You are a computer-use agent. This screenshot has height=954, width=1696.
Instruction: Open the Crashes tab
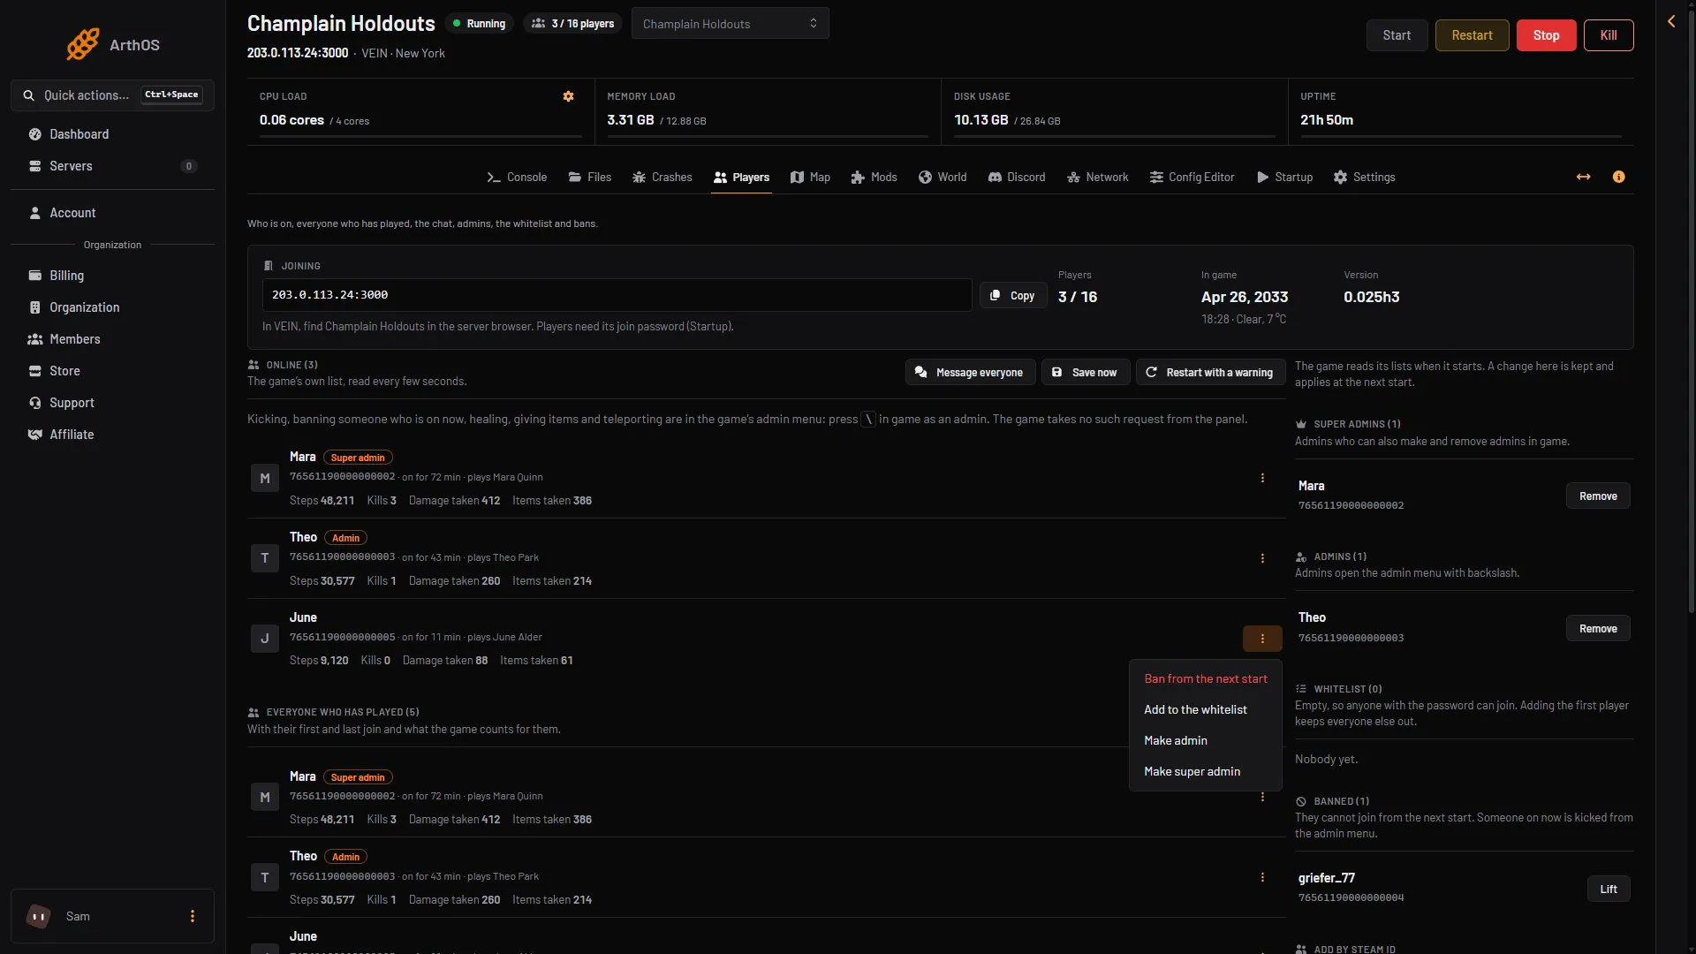click(662, 178)
